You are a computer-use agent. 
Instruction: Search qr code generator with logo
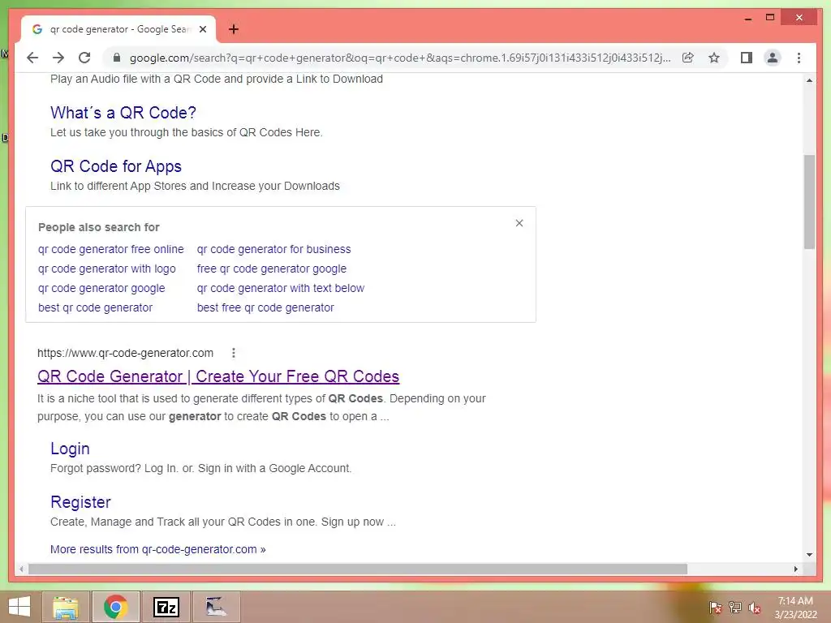pyautogui.click(x=106, y=269)
